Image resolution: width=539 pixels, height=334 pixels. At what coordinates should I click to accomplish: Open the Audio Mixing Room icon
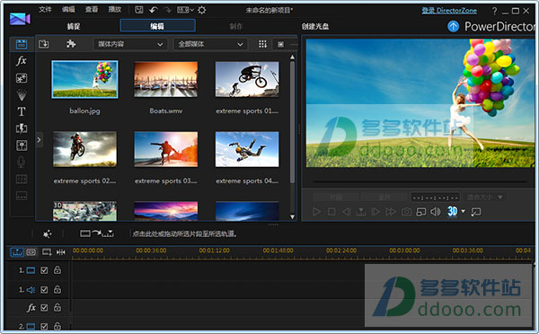tap(22, 145)
